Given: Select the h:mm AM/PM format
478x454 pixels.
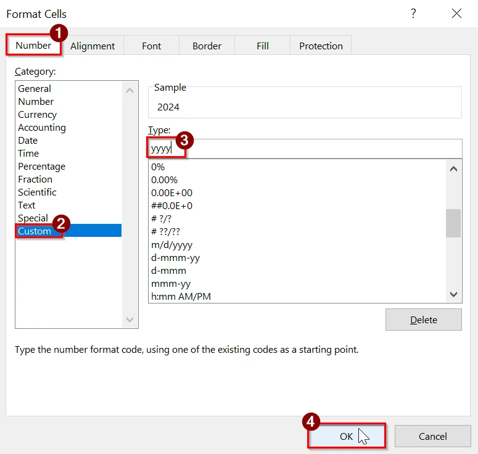Looking at the screenshot, I should point(181,297).
